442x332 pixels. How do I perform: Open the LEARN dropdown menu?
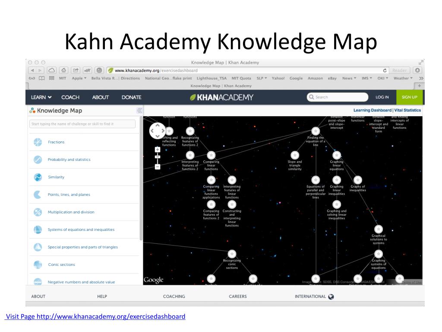(41, 97)
